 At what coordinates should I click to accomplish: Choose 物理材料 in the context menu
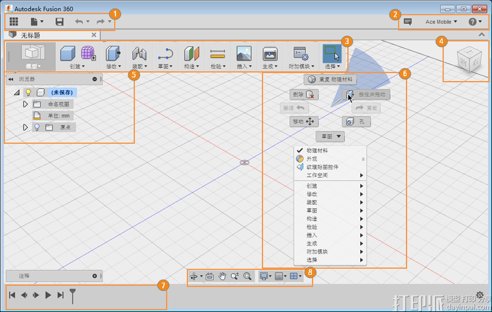point(330,151)
